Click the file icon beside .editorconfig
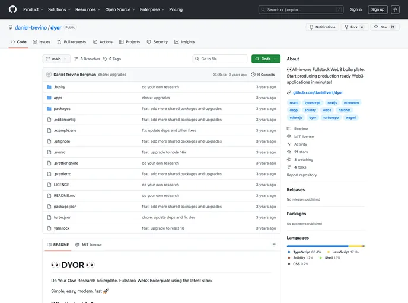 [x=49, y=120]
